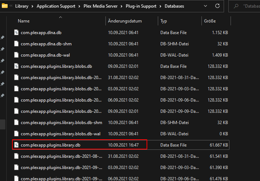Navigate to Plex Media Server breadcrumb

(100, 6)
